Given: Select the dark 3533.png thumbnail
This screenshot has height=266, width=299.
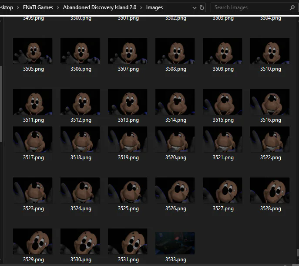Looking at the screenshot, I should (175, 243).
